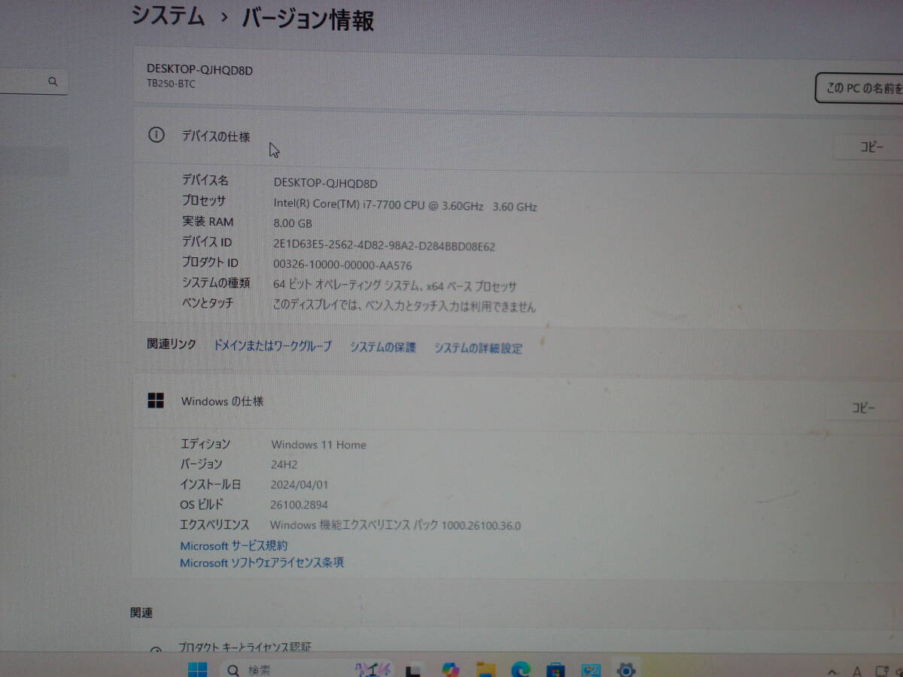Click the デバイスの仕様 info icon
The height and width of the screenshot is (677, 903).
coord(156,135)
